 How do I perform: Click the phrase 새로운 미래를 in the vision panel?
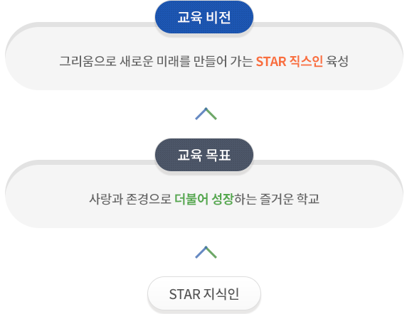(155, 61)
